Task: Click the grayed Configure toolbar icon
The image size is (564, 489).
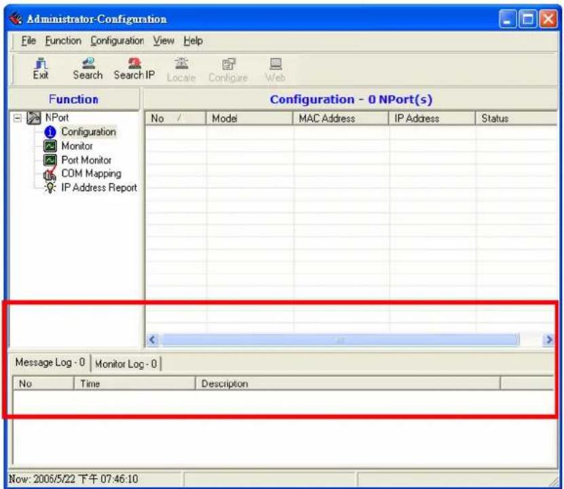Action: pyautogui.click(x=228, y=70)
